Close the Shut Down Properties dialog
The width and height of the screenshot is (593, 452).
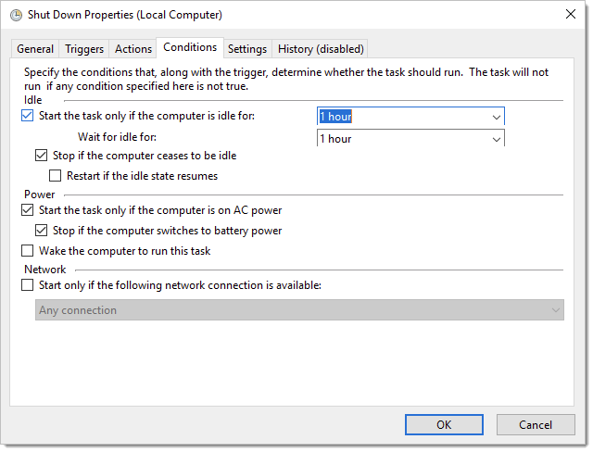(568, 15)
